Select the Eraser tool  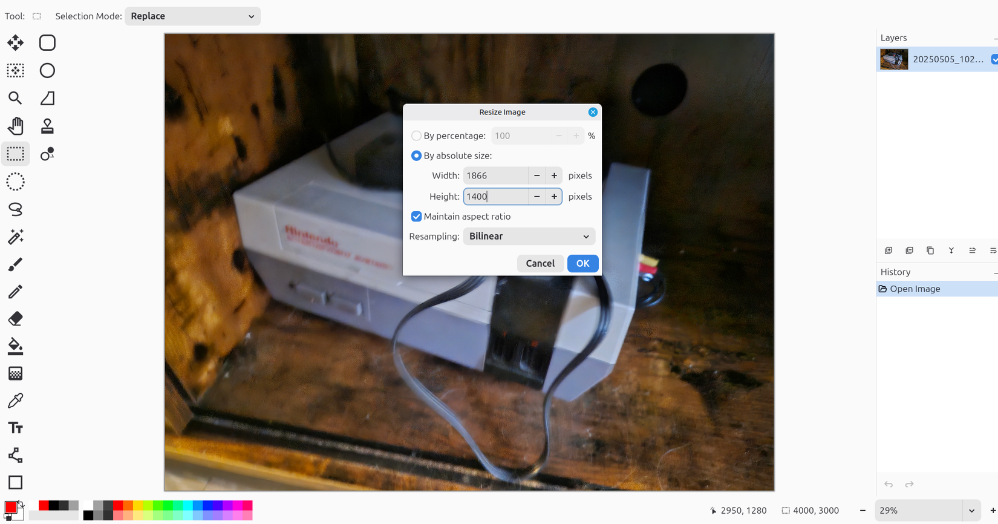pyautogui.click(x=15, y=319)
